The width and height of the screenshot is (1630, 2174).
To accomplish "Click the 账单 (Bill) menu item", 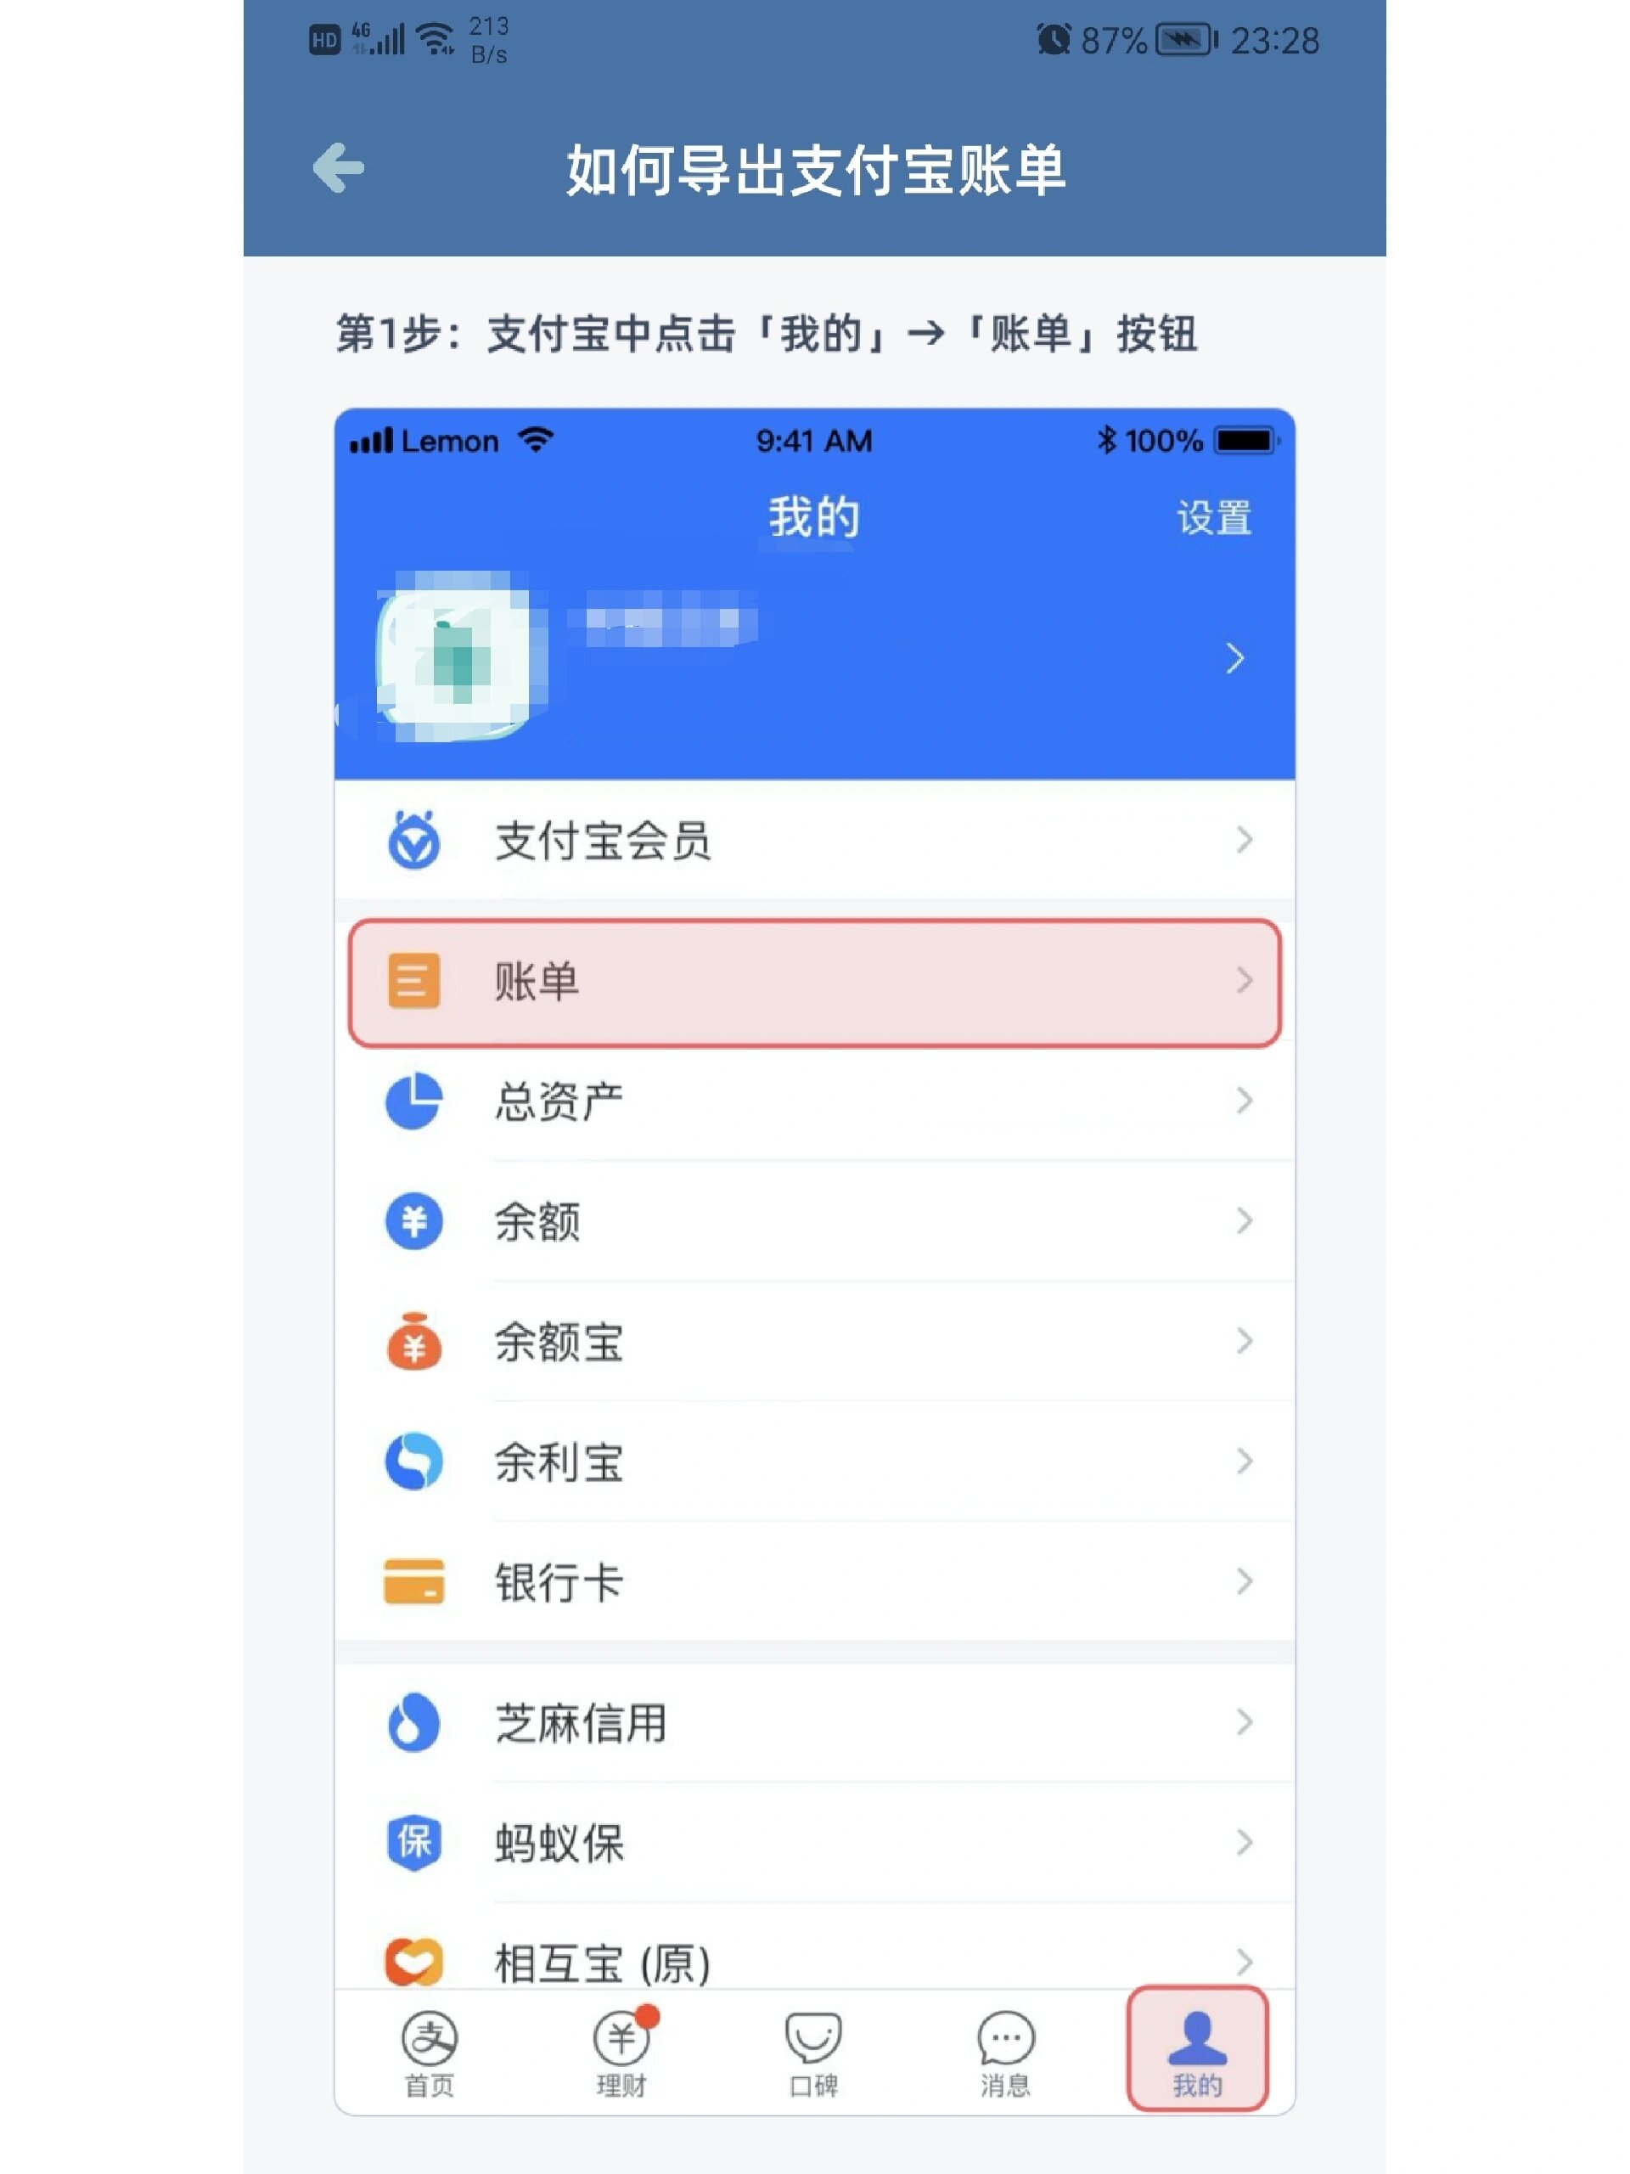I will click(817, 979).
